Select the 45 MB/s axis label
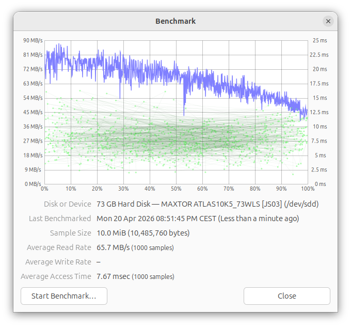This screenshot has width=351, height=327. pyautogui.click(x=33, y=112)
